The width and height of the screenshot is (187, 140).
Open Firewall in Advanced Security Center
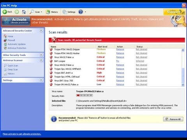[11, 40]
